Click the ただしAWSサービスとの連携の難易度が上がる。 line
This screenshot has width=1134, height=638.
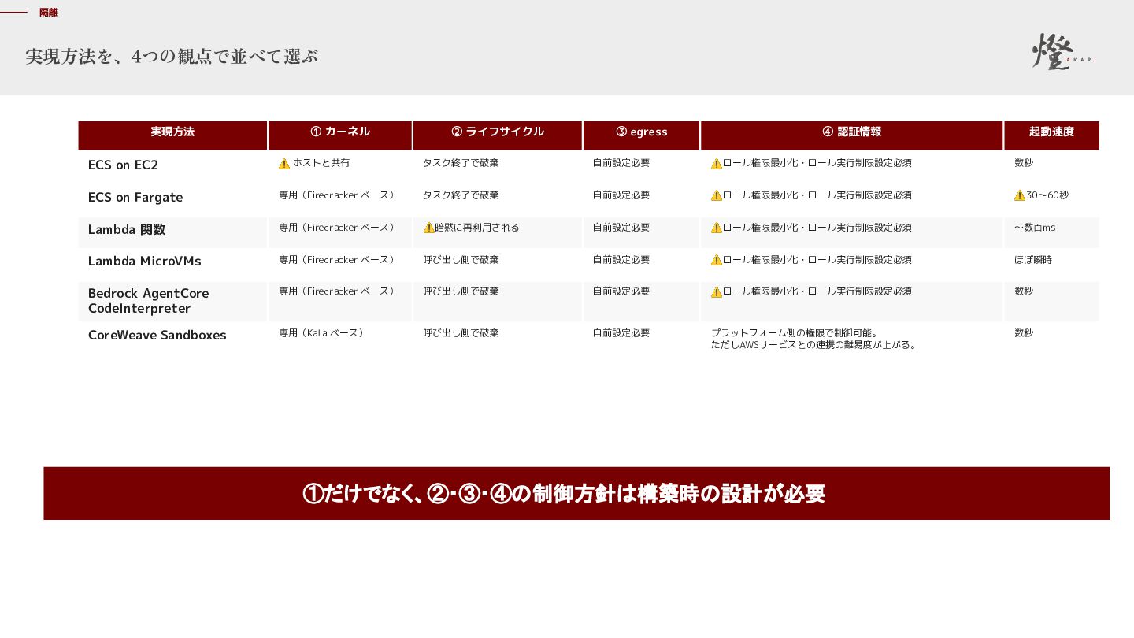coord(814,345)
